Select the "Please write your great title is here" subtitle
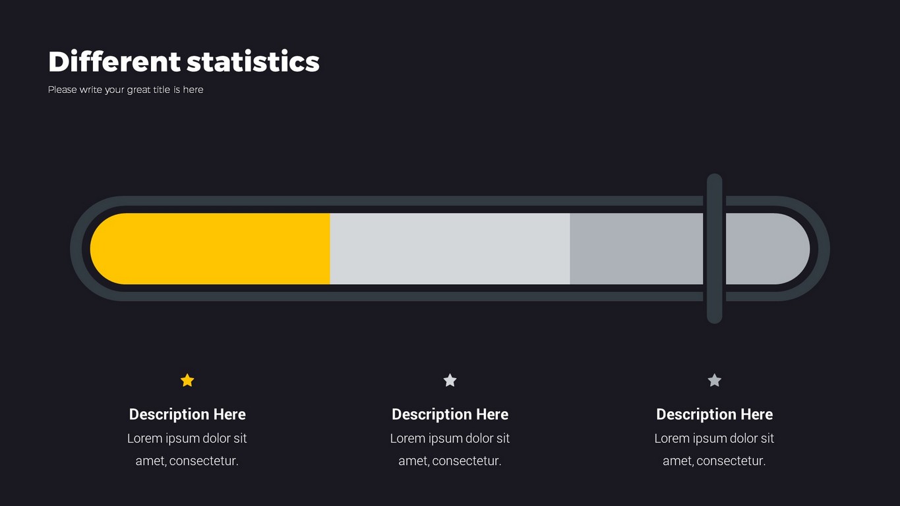Screen dimensions: 900x506 pyautogui.click(x=125, y=90)
